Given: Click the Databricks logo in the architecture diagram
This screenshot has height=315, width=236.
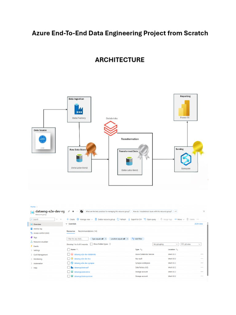Looking at the screenshot, I should (x=111, y=128).
